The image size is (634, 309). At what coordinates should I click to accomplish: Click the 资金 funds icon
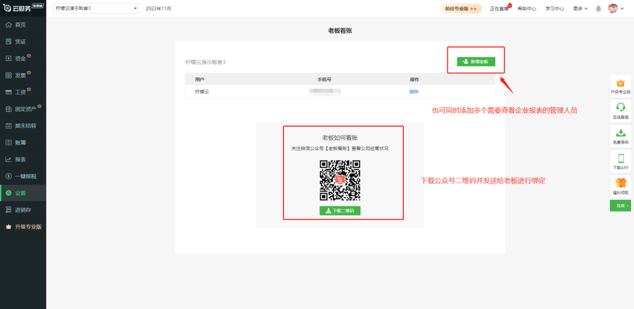click(x=8, y=59)
